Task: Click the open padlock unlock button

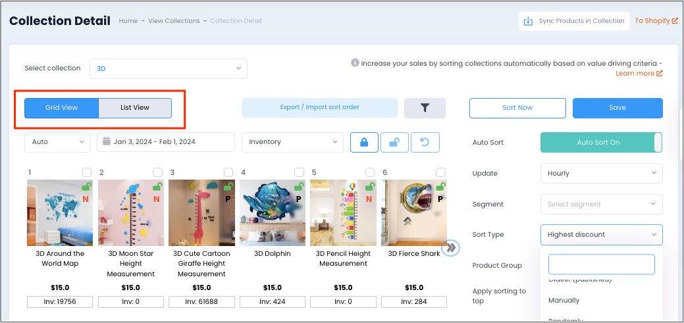Action: click(x=394, y=143)
